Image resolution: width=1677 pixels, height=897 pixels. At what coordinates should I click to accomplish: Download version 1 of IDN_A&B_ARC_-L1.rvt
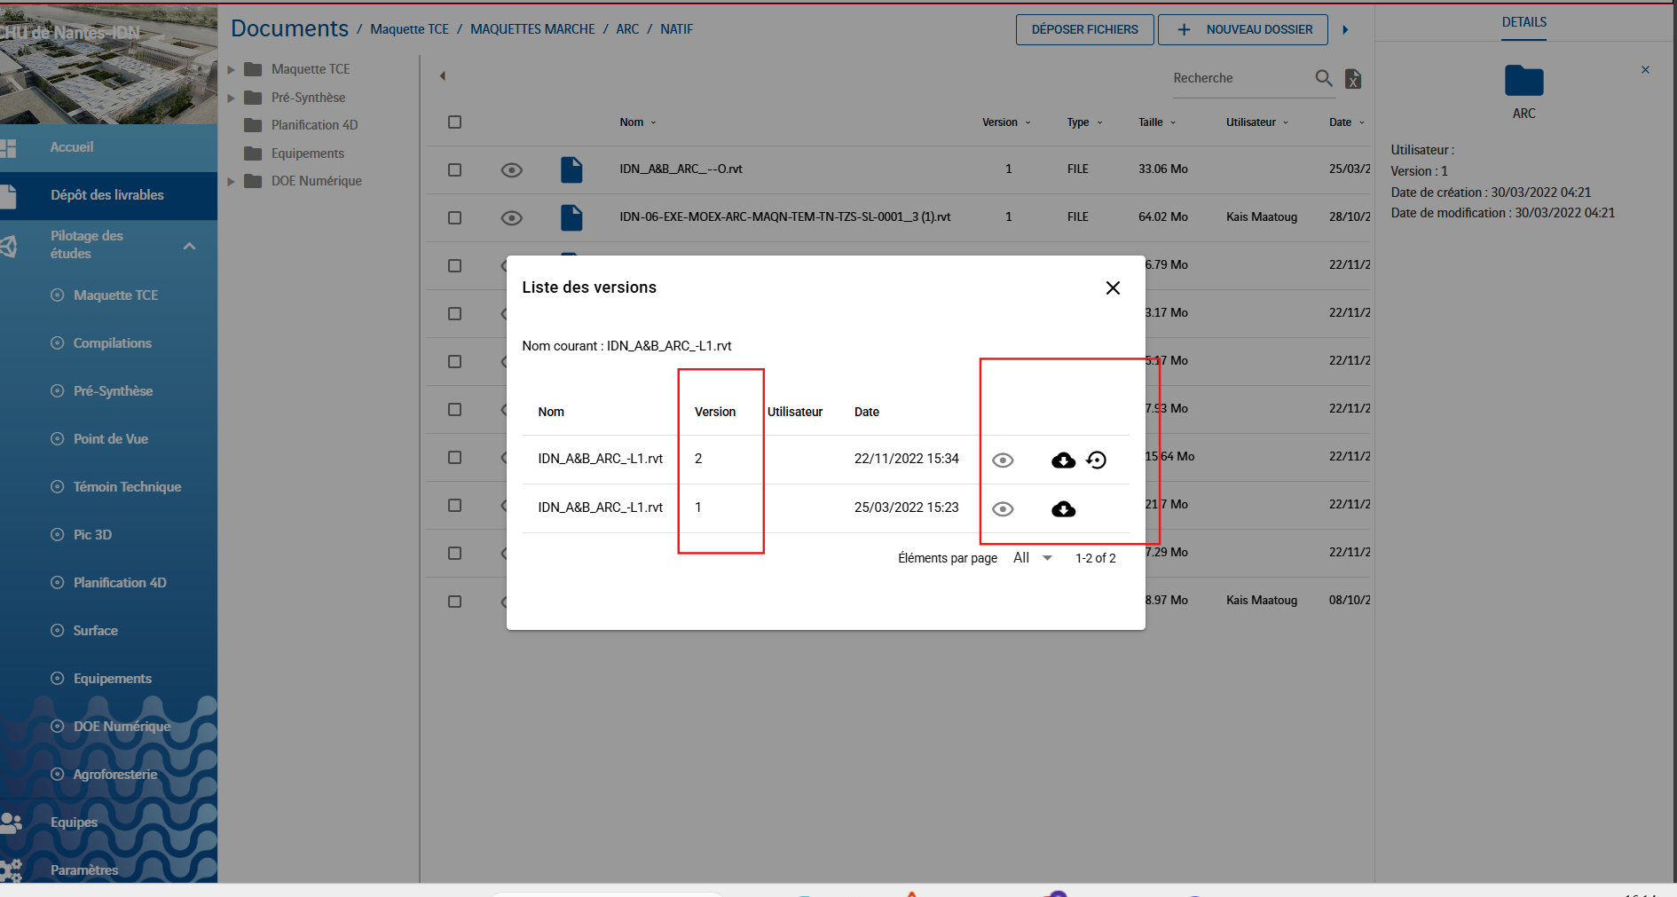[1063, 508]
